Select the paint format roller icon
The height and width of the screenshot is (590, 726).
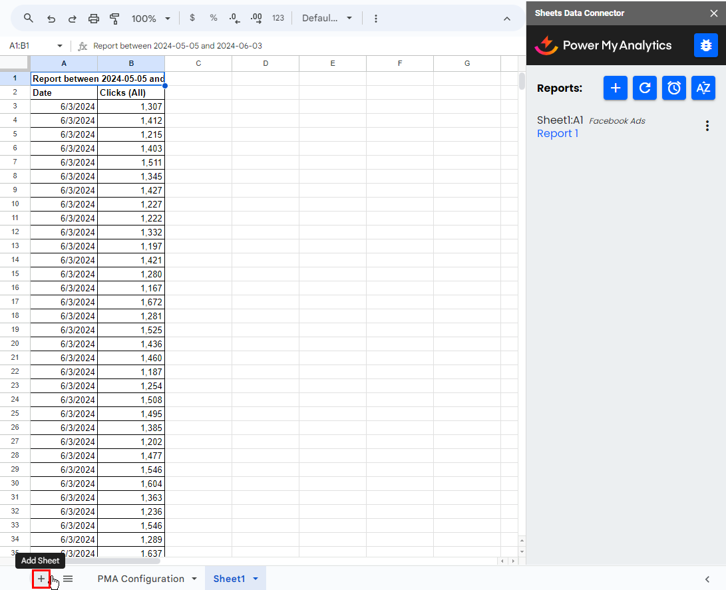click(114, 19)
